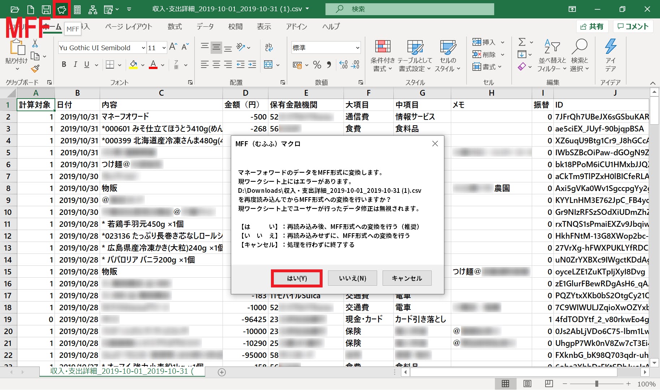This screenshot has width=660, height=390.
Task: Apply the red font color A
Action: click(153, 65)
